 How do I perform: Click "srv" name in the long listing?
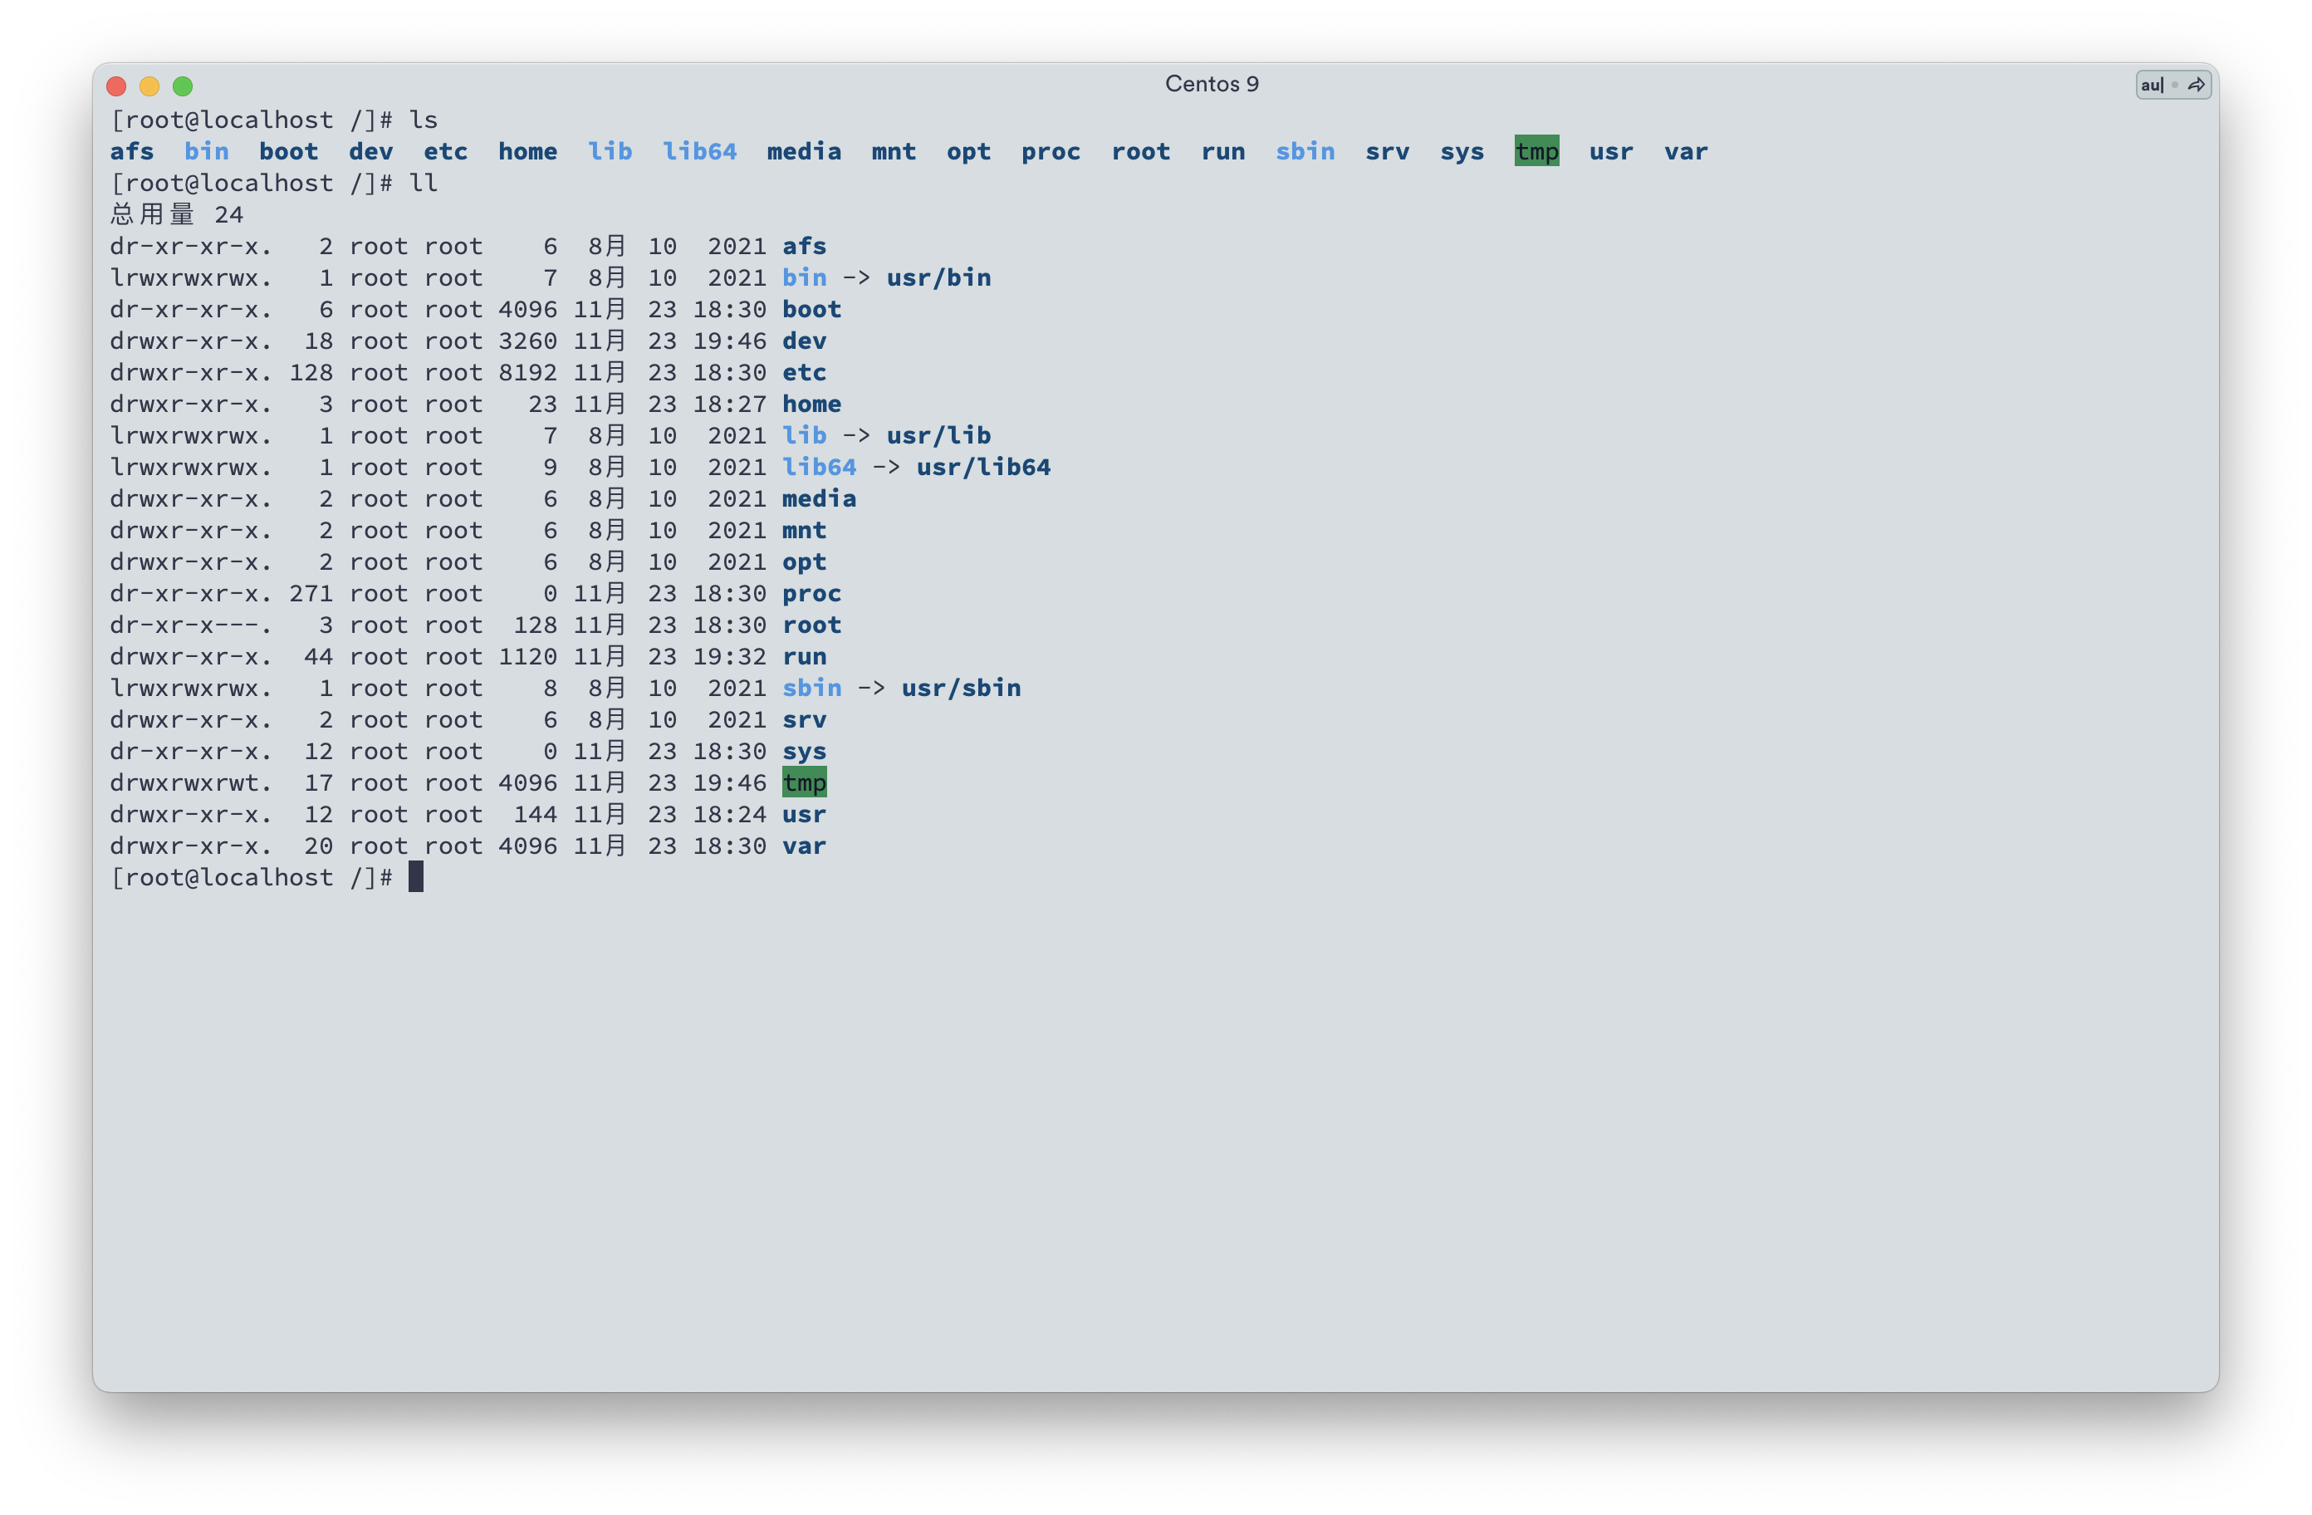click(805, 719)
